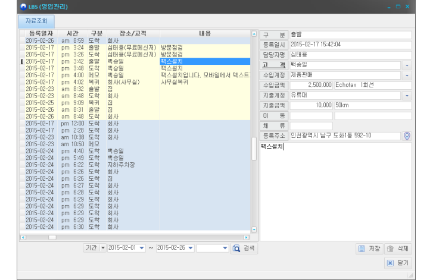Click the 닫기 close button
The height and width of the screenshot is (280, 433).
pos(398,263)
